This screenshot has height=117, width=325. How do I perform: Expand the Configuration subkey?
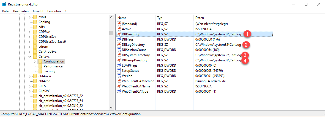[34, 61]
